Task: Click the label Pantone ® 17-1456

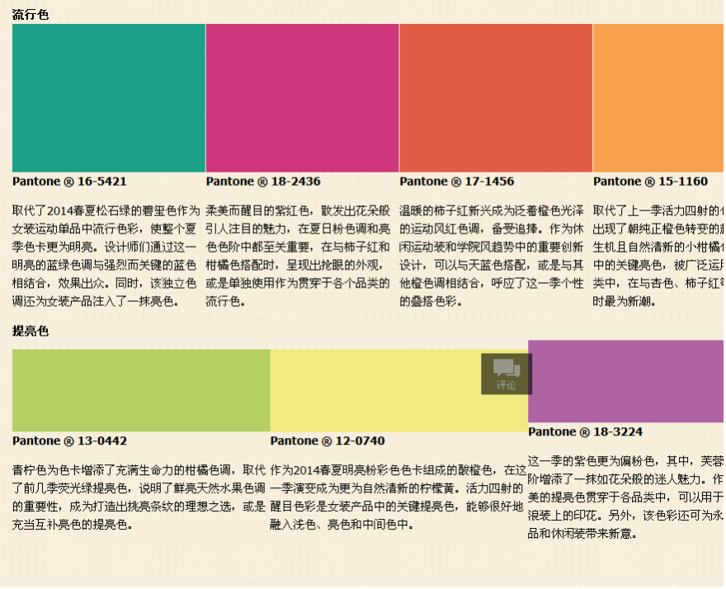Action: (x=457, y=182)
